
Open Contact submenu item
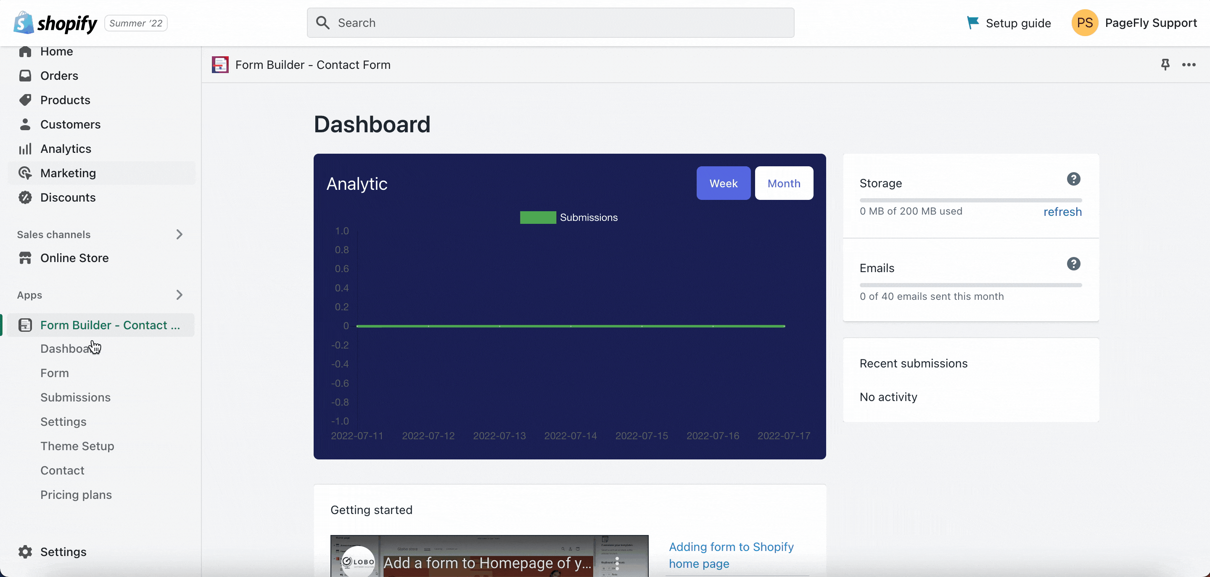coord(63,470)
